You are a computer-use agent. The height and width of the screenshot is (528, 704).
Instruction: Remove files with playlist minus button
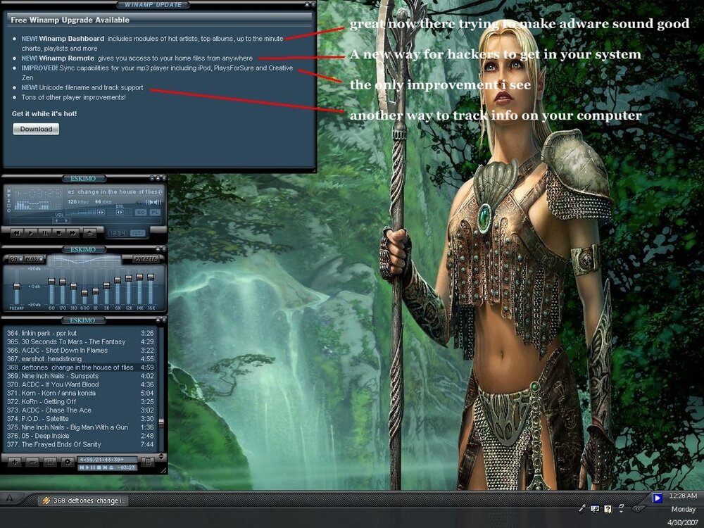32,462
